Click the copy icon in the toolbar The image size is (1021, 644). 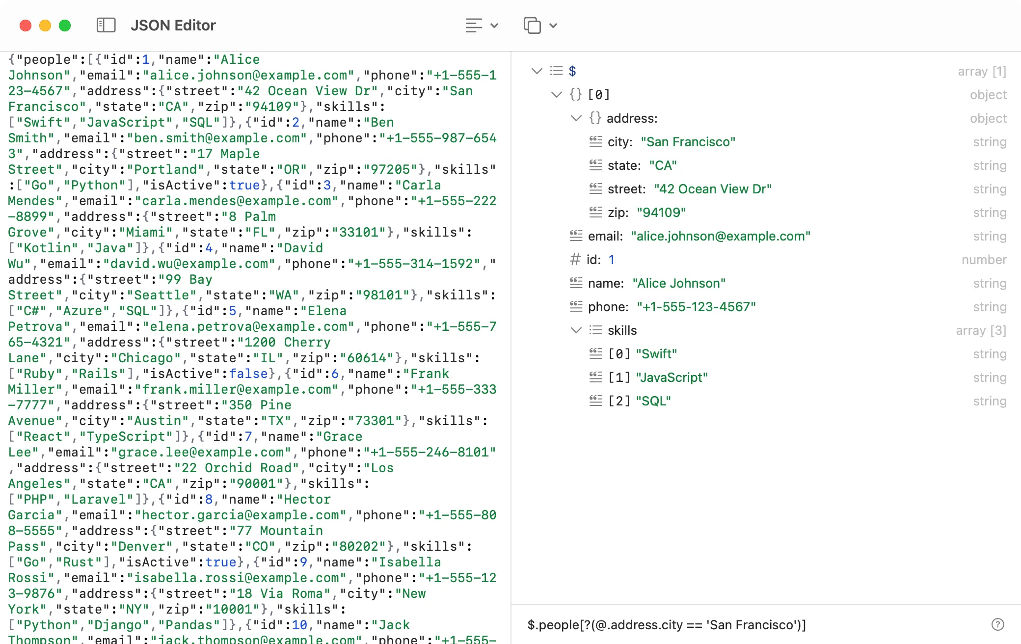532,25
